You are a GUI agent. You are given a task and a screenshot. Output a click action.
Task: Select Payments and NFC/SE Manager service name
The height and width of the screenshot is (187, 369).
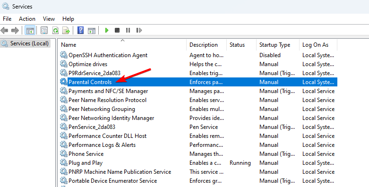tap(108, 91)
